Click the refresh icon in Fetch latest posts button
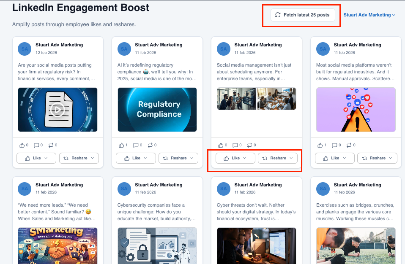The image size is (405, 264). [278, 14]
